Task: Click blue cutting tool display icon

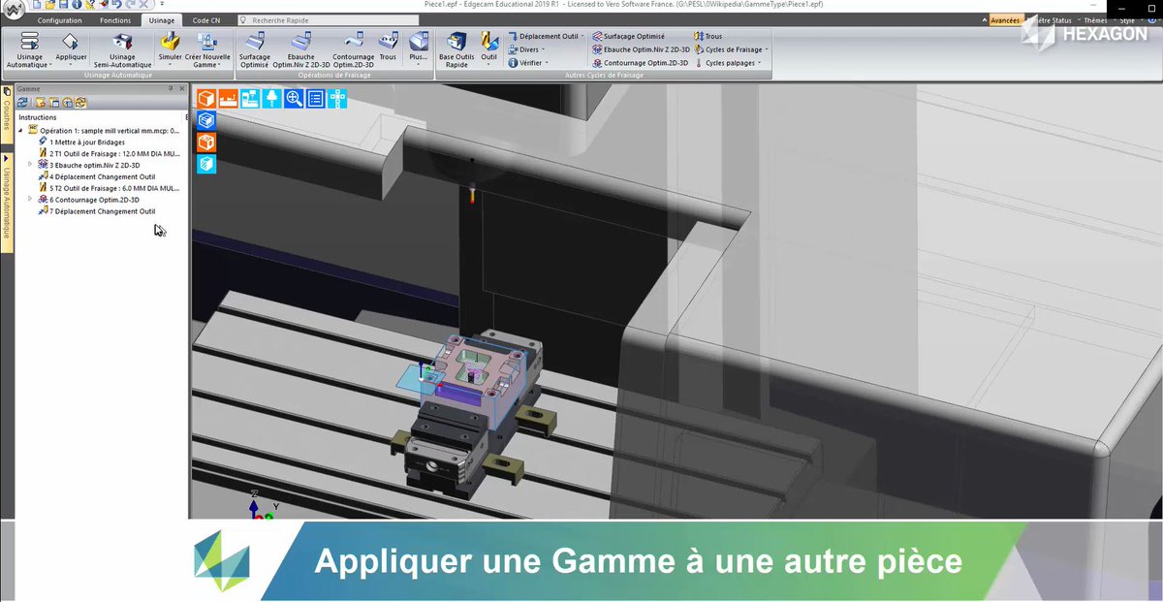Action: coord(272,98)
